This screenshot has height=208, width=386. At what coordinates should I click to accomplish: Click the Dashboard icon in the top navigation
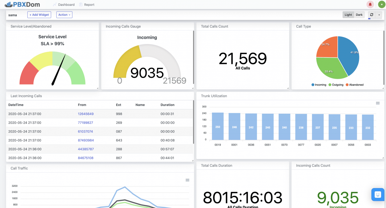point(54,5)
